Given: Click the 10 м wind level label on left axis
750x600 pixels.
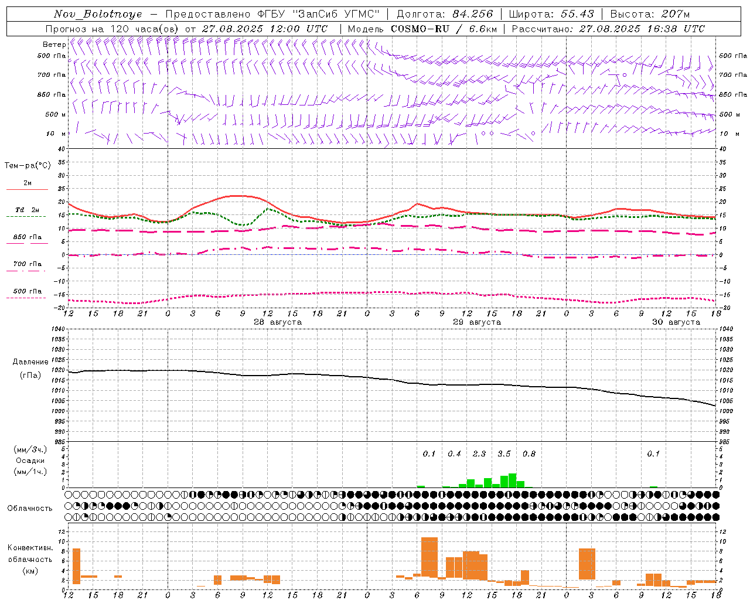Looking at the screenshot, I should click(56, 134).
